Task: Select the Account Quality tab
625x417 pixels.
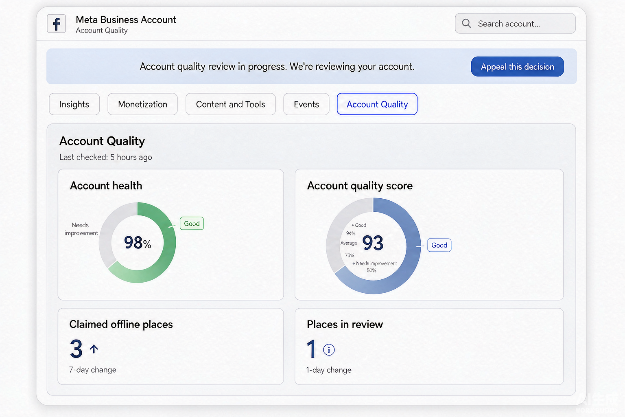Action: click(x=377, y=104)
